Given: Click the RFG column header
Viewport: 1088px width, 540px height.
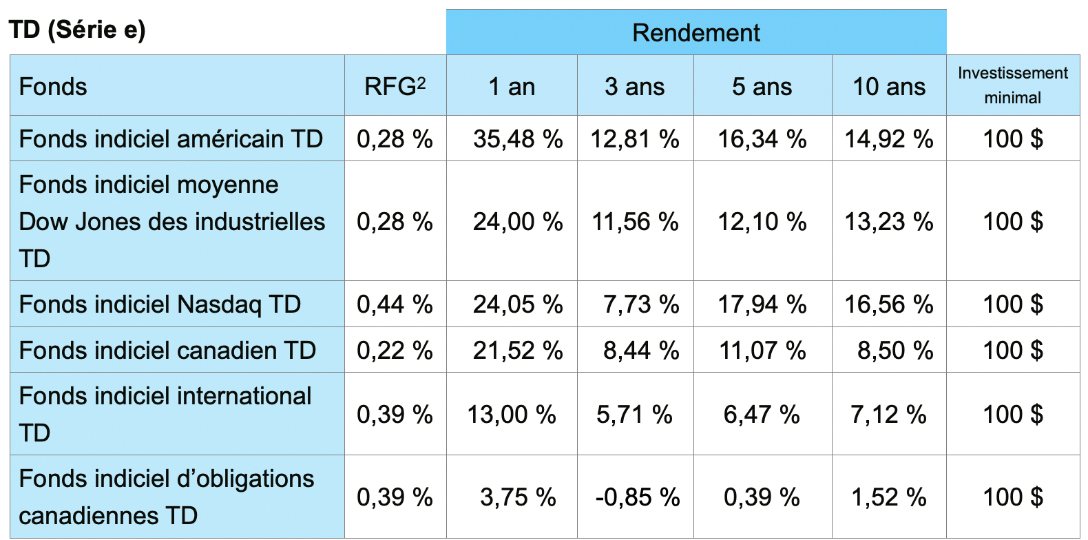Looking at the screenshot, I should pyautogui.click(x=395, y=87).
